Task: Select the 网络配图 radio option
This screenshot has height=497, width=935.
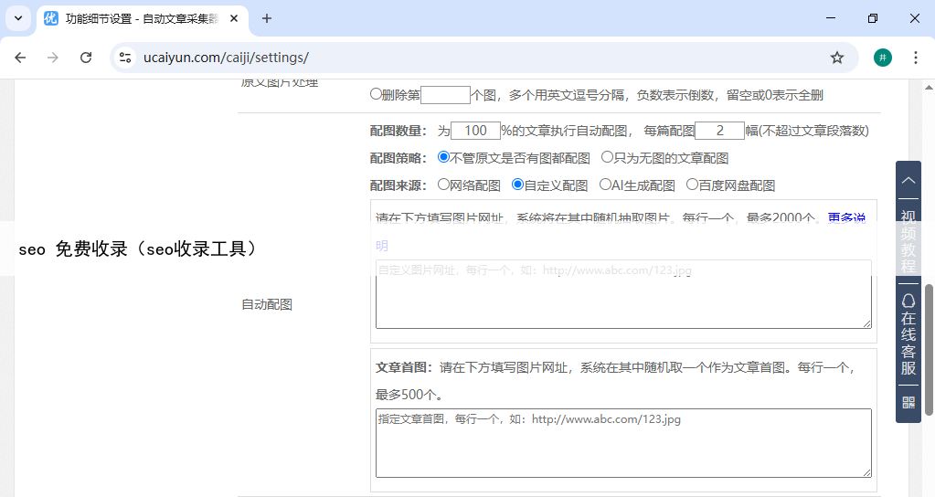Action: pyautogui.click(x=443, y=185)
